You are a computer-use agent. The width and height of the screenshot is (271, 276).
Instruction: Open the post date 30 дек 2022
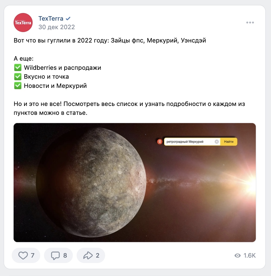[57, 27]
